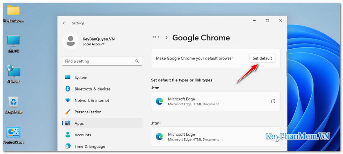Open Network & internet category

click(x=102, y=100)
